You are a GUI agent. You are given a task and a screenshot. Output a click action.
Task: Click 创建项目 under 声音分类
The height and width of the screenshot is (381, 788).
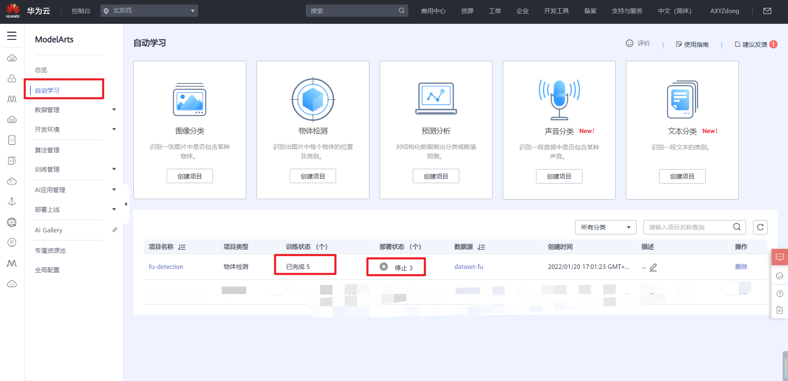[559, 176]
